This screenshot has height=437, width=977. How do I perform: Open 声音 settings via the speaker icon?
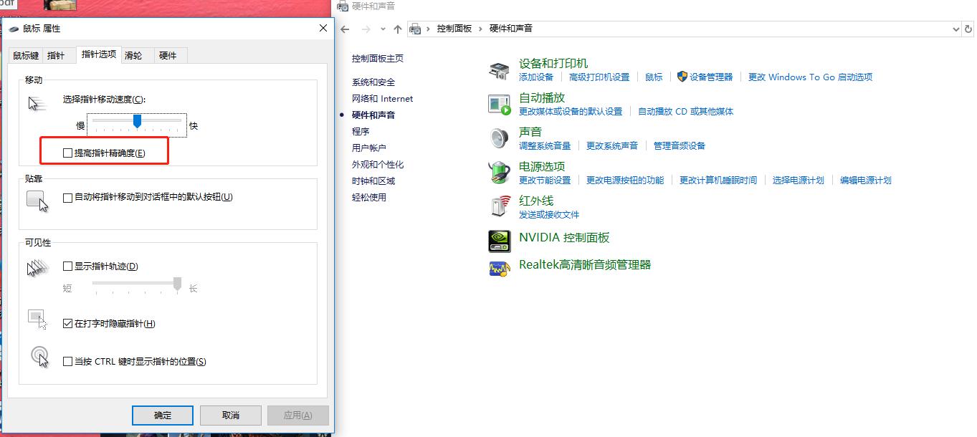(x=499, y=138)
